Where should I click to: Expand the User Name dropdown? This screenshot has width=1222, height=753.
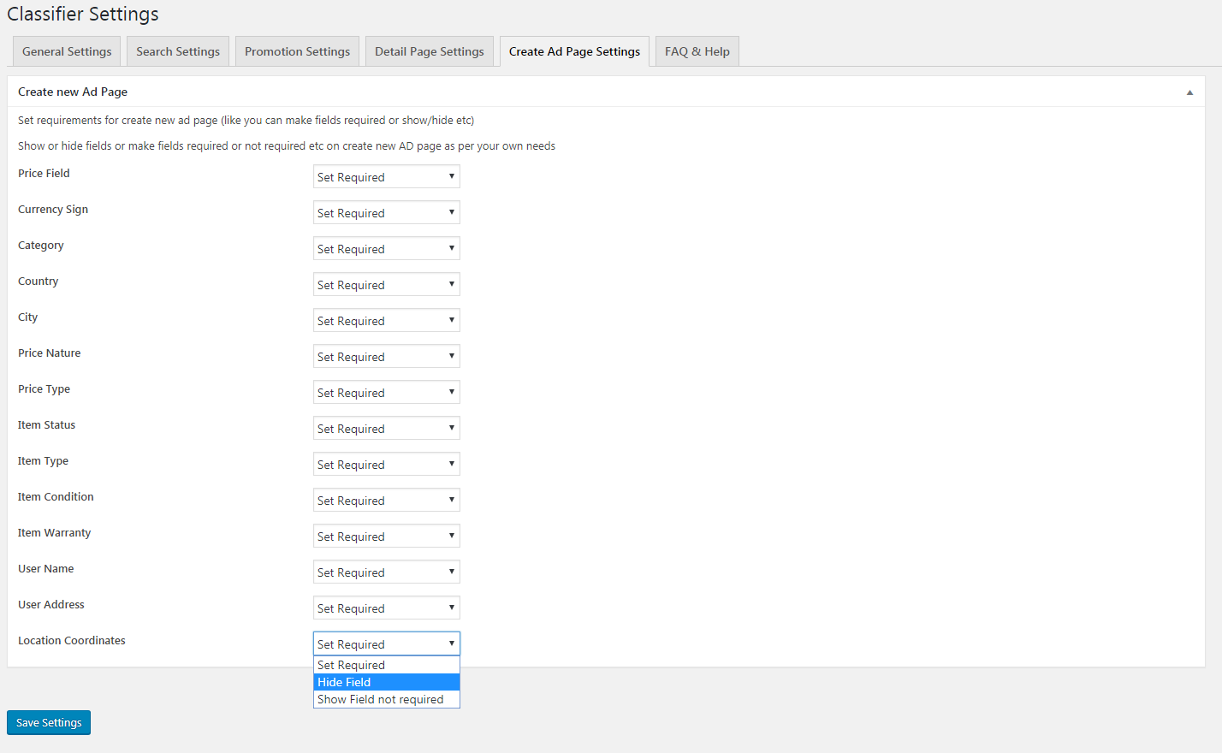(386, 572)
